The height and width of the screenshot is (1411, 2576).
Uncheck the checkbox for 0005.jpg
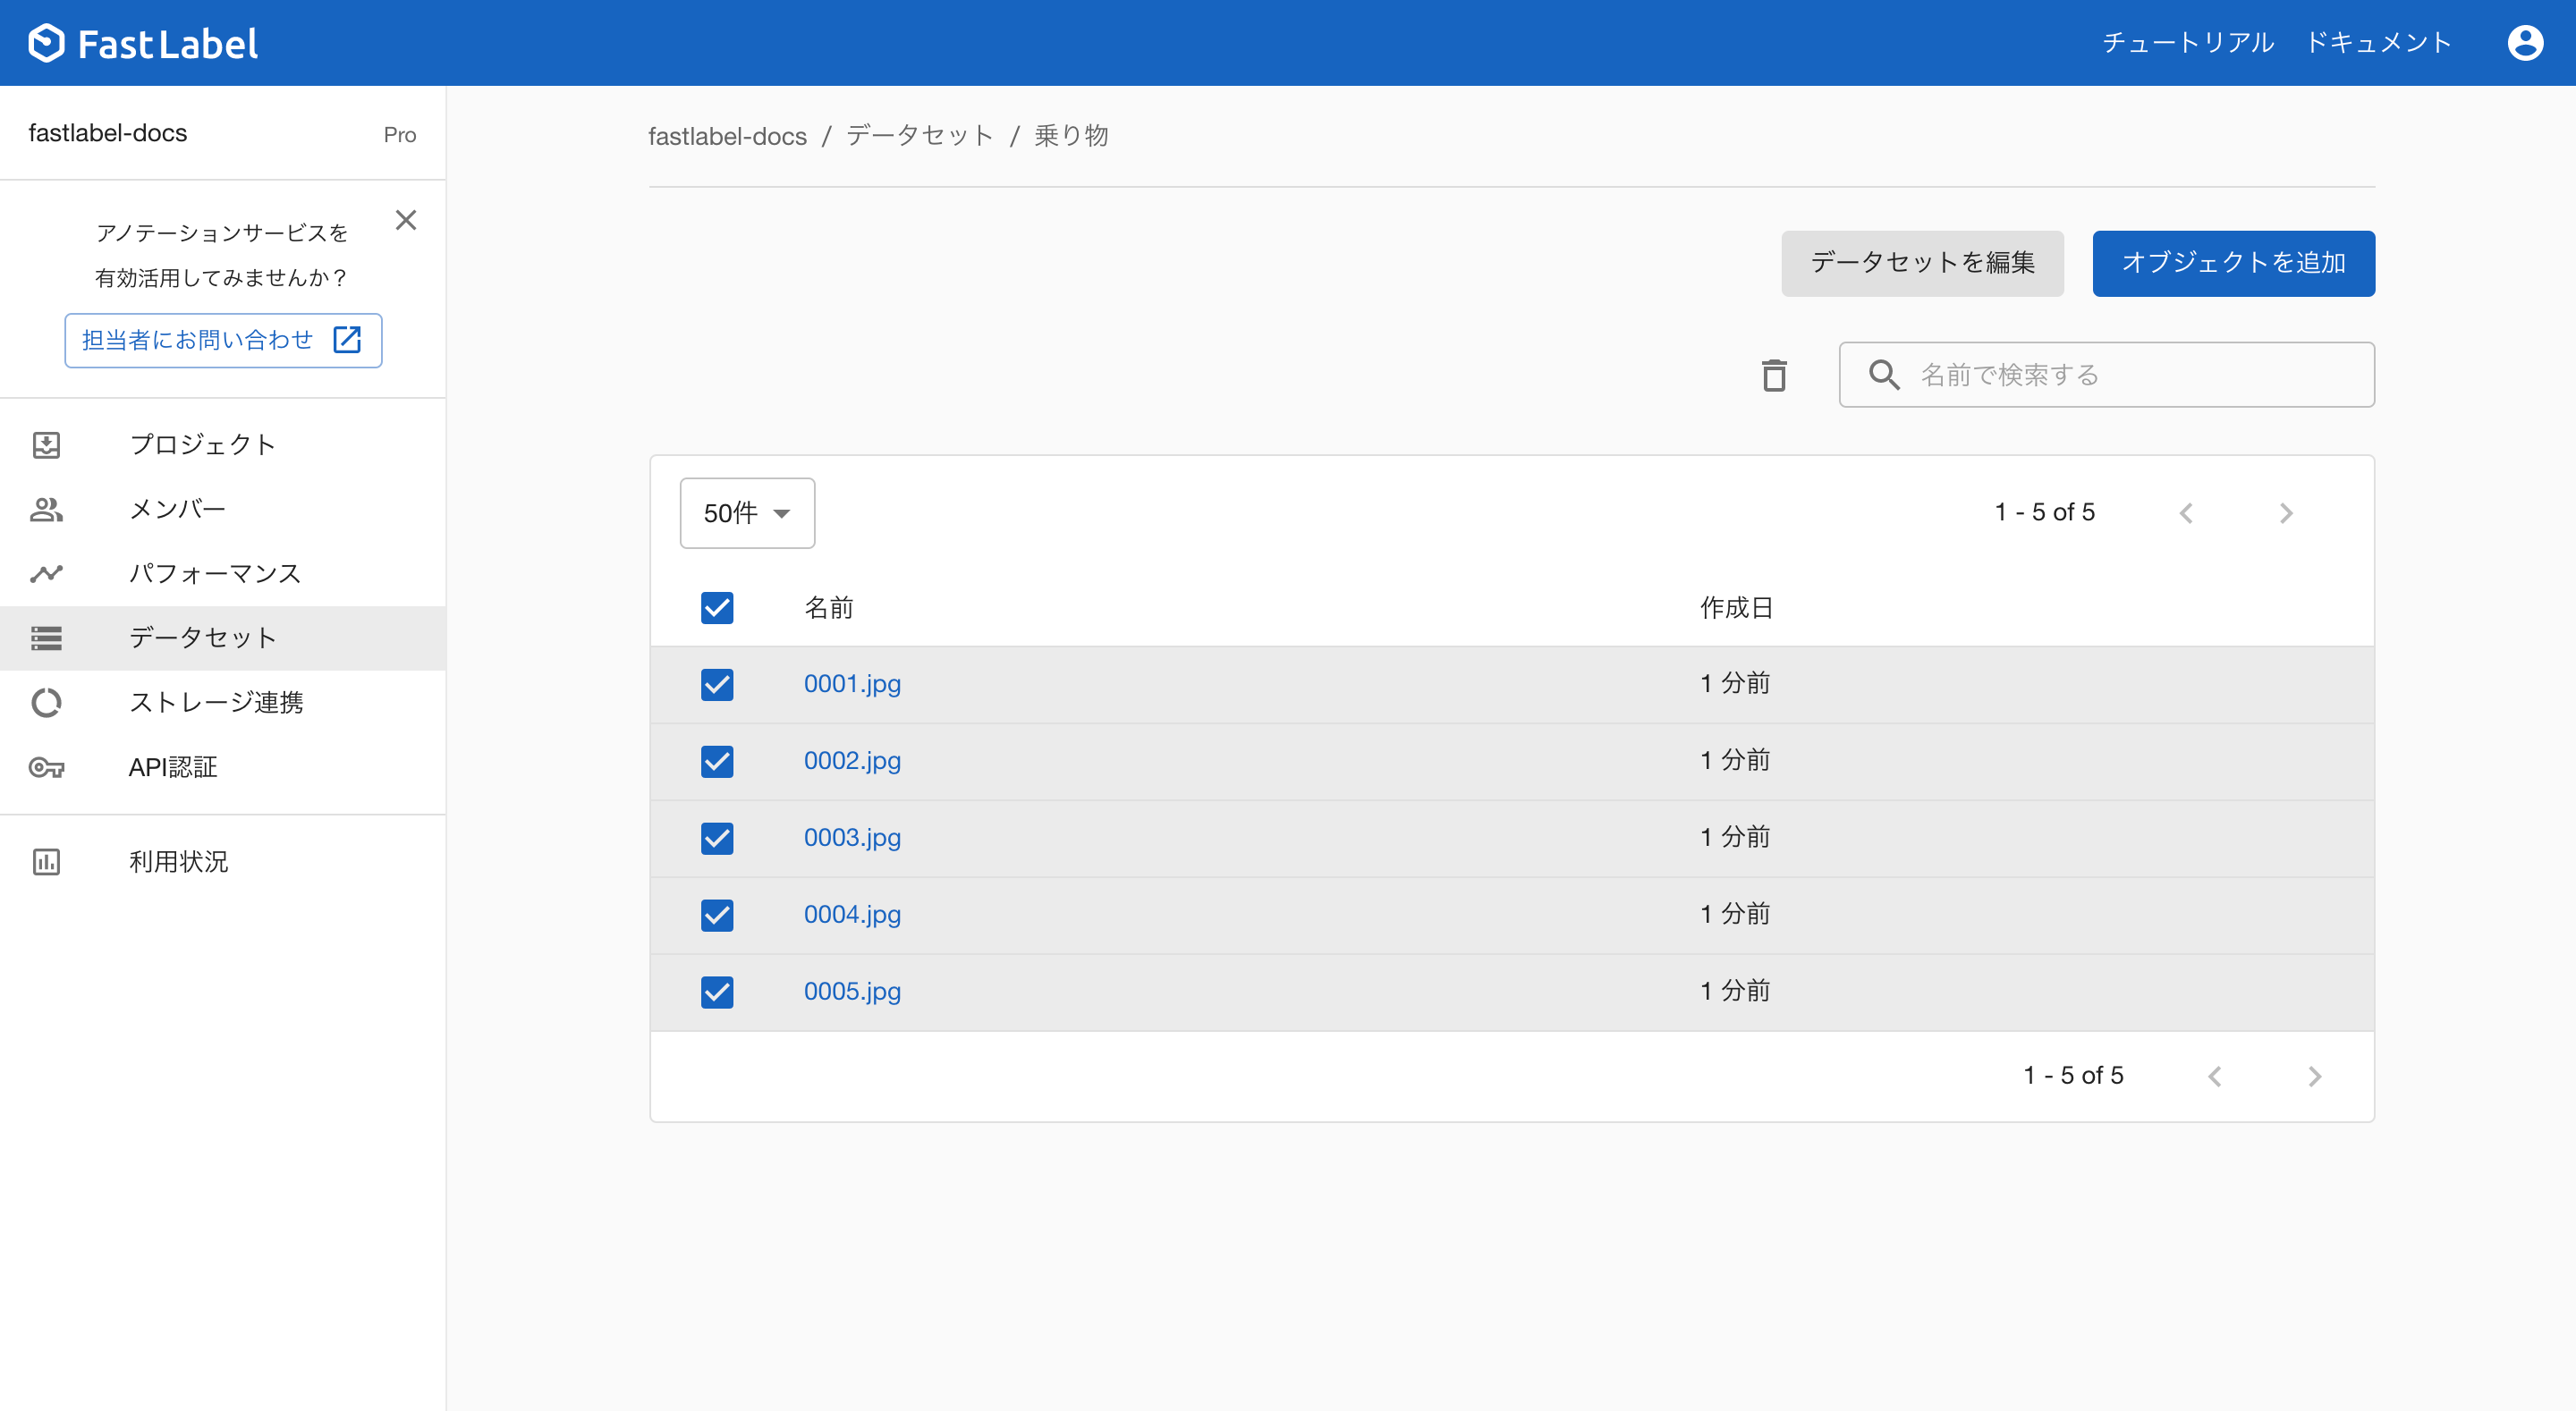[717, 992]
